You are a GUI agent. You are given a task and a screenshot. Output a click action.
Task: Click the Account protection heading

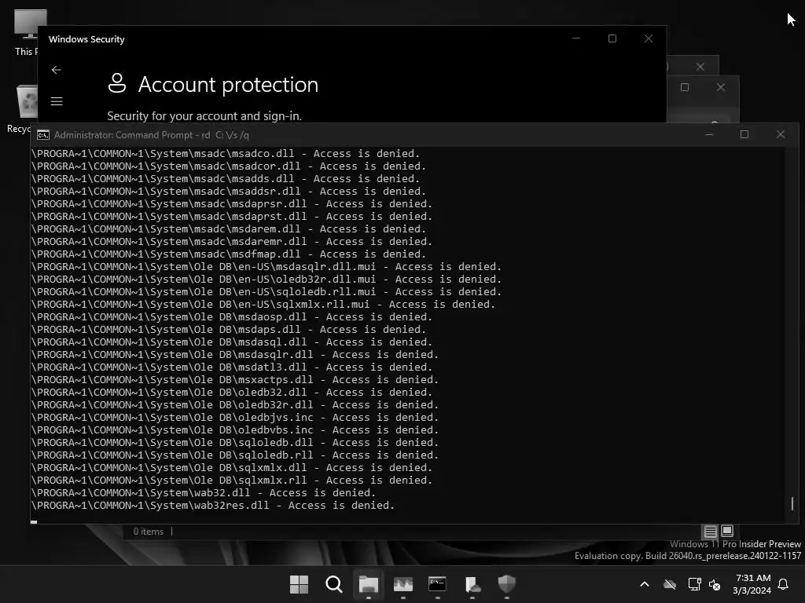point(228,85)
